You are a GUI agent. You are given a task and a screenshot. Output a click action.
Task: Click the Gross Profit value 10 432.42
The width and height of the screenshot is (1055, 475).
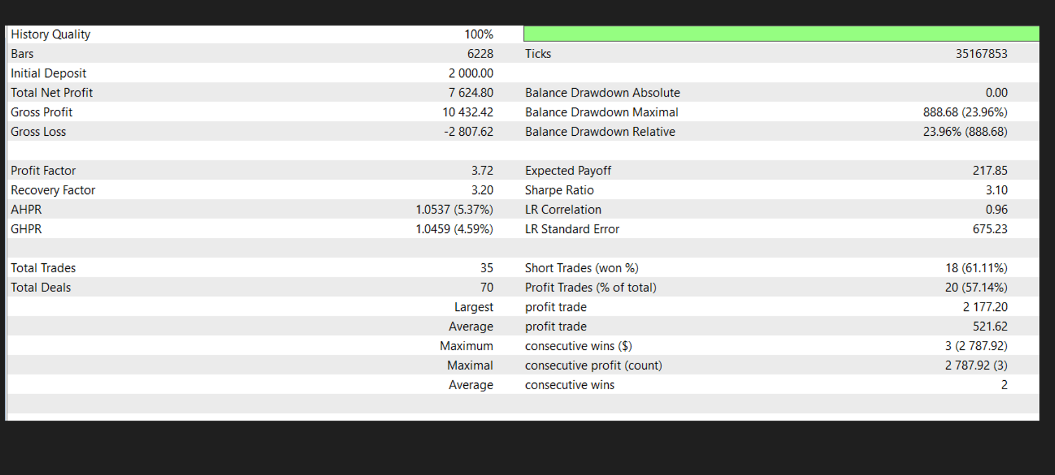coord(468,112)
